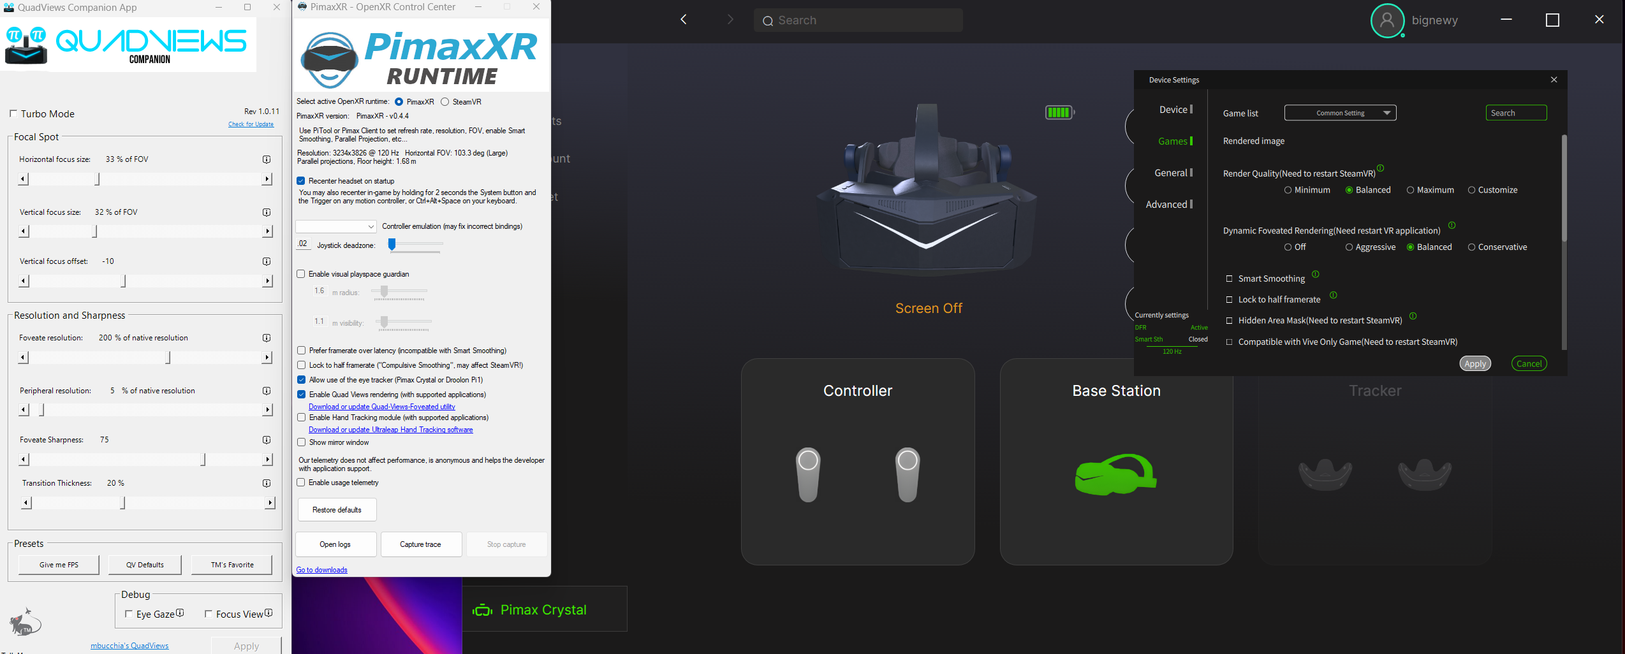Click info icon for Vertical focus offset

[x=267, y=261]
